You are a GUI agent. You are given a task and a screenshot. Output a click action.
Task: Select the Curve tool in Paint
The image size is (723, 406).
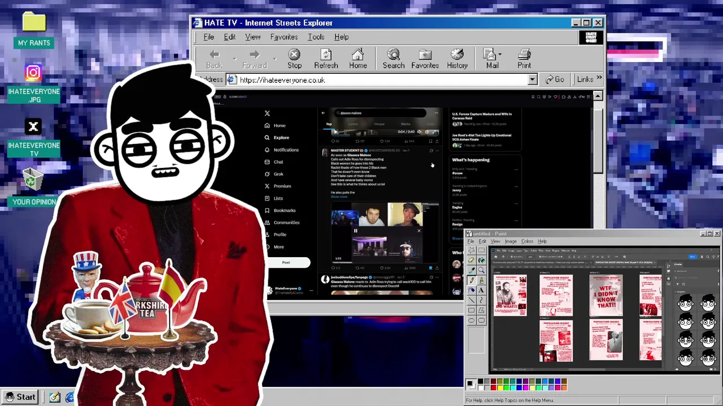[481, 300]
